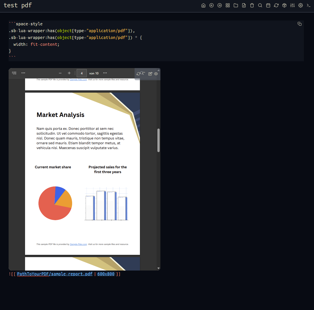This screenshot has width=314, height=310.
Task: Expand the ellipsis menu beside sidebar toggle
Action: pos(23,73)
